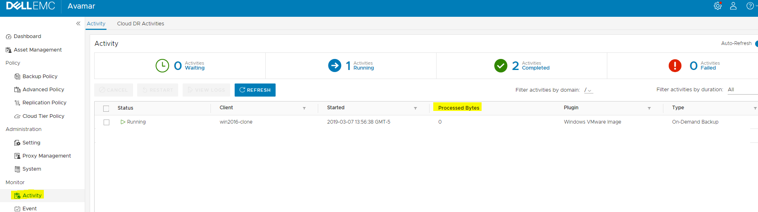
Task: Switch to Cloud DR Activities tab
Action: 140,24
